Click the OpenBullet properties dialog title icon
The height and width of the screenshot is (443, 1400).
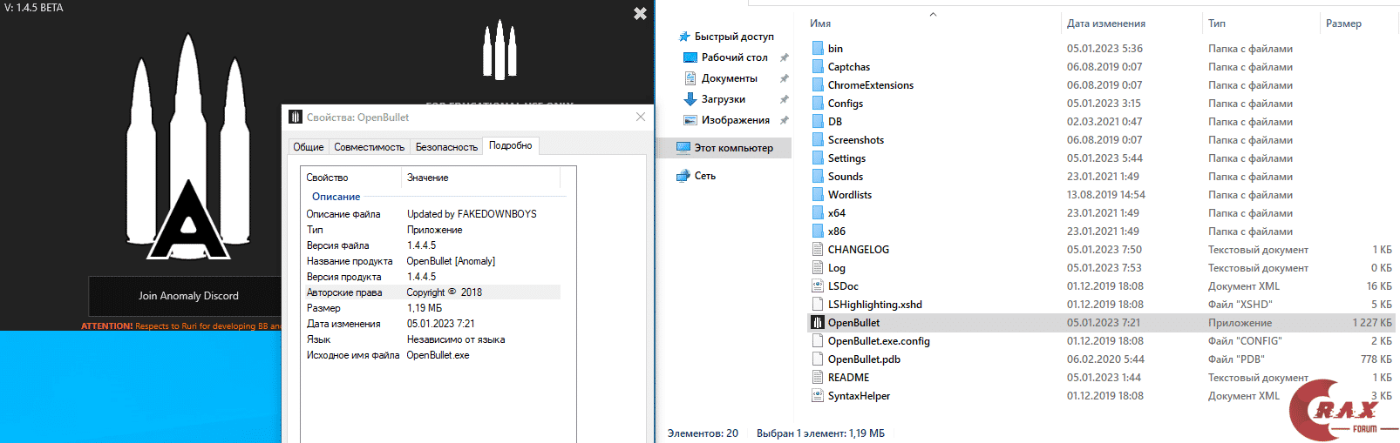296,117
